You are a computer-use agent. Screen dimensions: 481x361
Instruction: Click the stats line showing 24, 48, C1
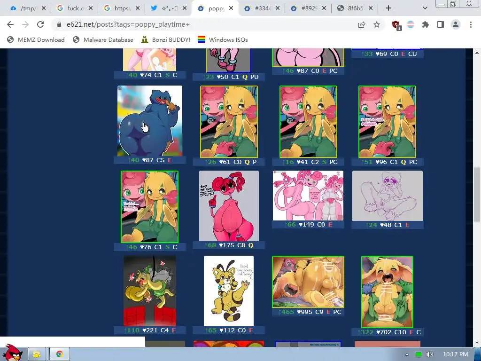pyautogui.click(x=387, y=225)
